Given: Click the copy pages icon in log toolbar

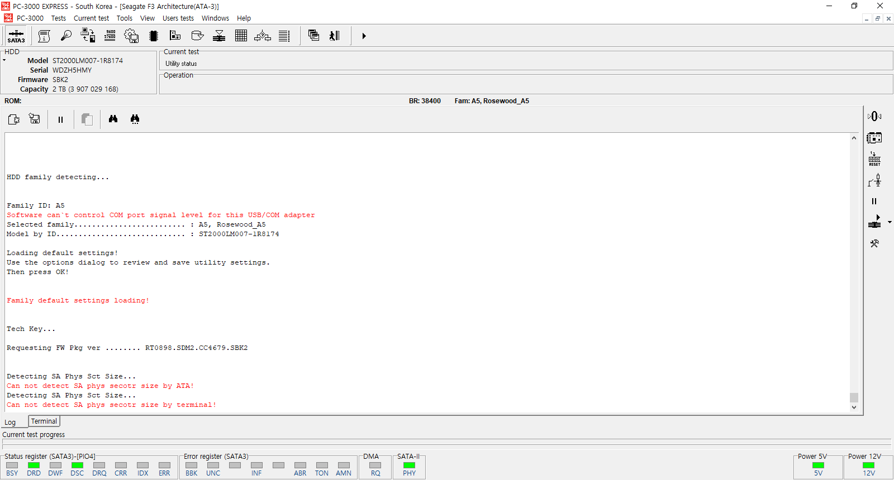Looking at the screenshot, I should point(87,119).
